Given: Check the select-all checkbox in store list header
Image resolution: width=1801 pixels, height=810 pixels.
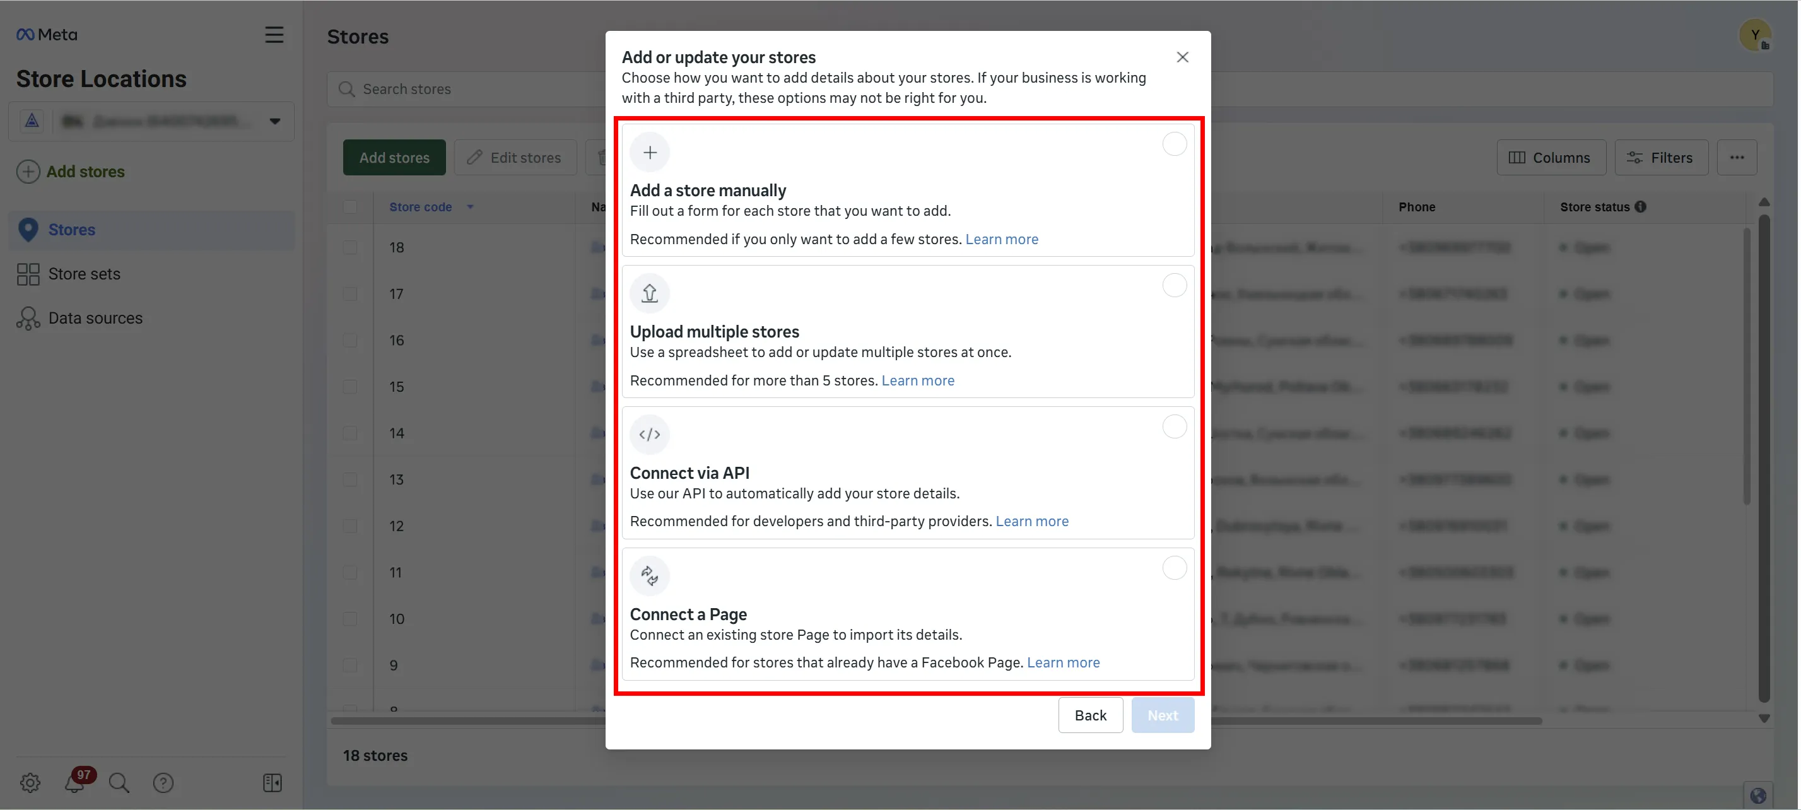Looking at the screenshot, I should 351,207.
